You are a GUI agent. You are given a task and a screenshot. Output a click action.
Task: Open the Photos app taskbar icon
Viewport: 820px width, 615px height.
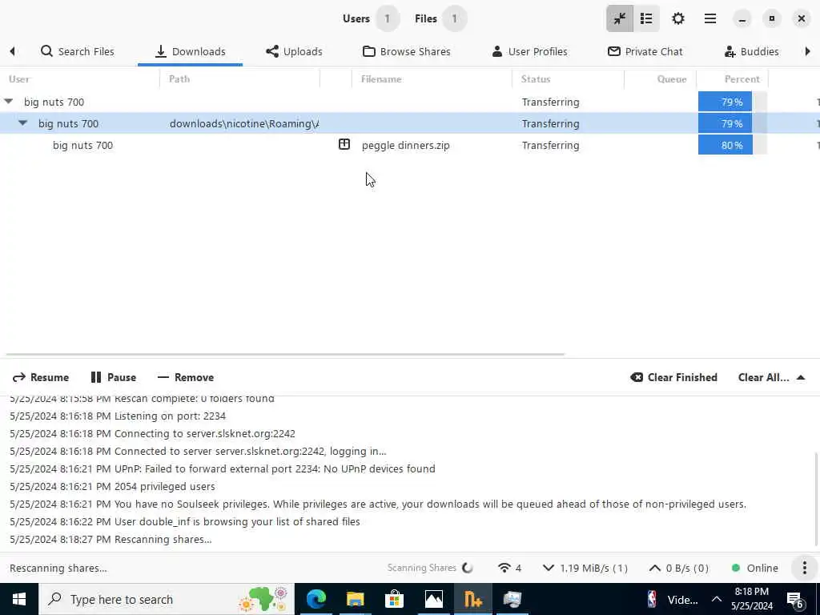(433, 599)
